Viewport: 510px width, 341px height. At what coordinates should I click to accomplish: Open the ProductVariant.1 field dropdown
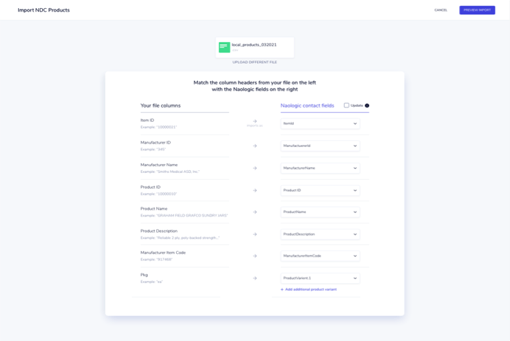pos(320,278)
